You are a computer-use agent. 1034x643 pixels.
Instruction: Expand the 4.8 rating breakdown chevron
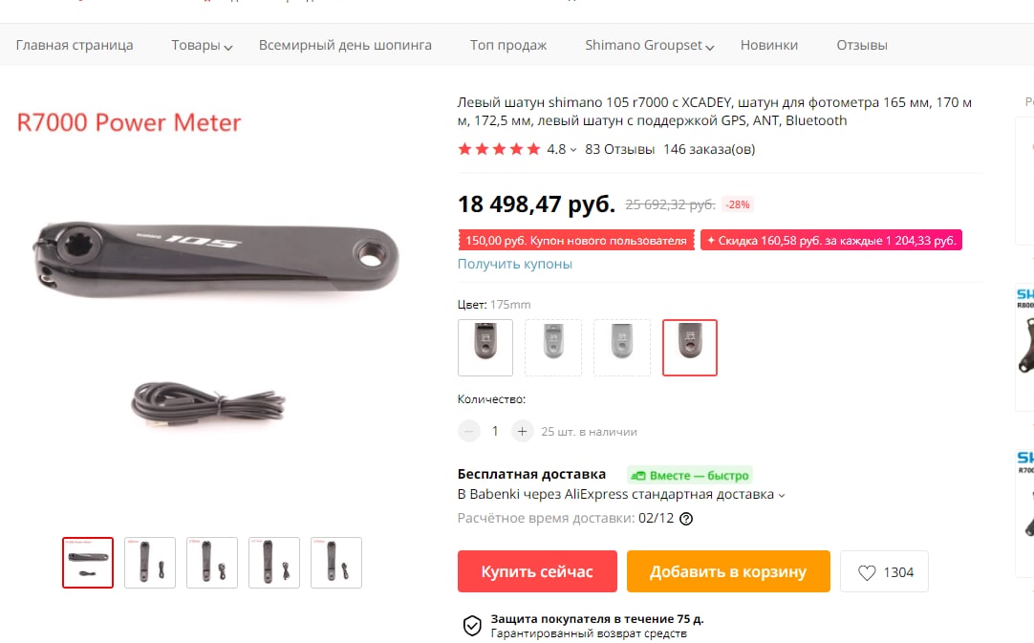point(573,150)
